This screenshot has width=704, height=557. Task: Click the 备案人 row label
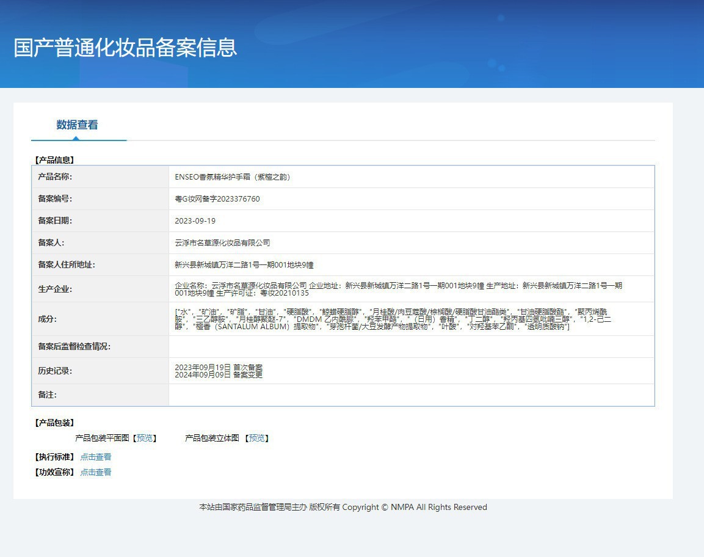coord(51,242)
